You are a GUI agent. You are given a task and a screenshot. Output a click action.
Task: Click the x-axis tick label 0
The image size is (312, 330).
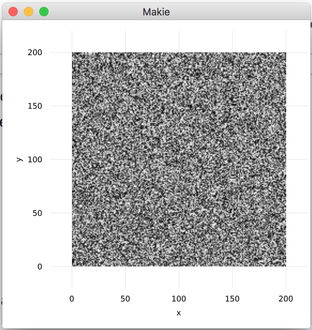click(x=72, y=299)
